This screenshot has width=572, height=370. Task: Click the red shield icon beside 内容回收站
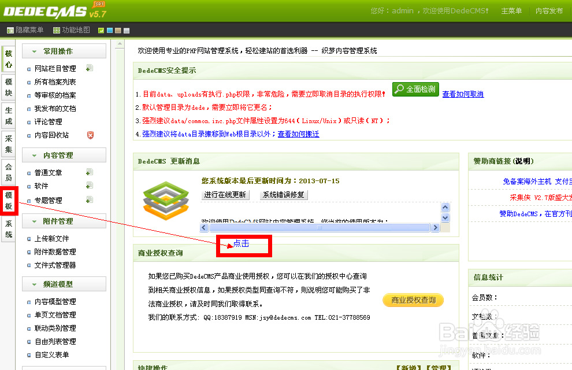coord(90,135)
